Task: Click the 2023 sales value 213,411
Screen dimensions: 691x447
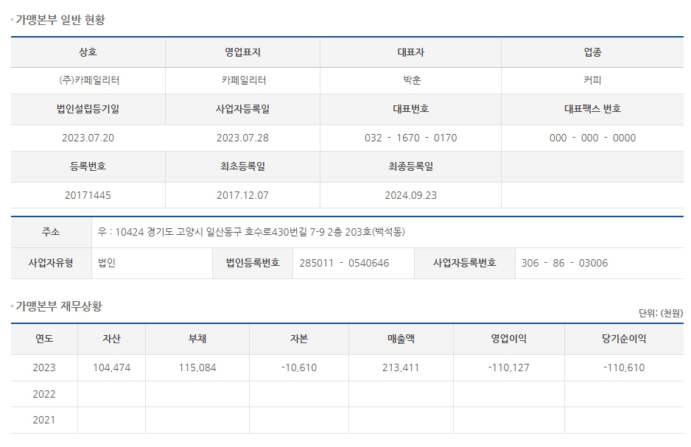Action: click(x=401, y=367)
